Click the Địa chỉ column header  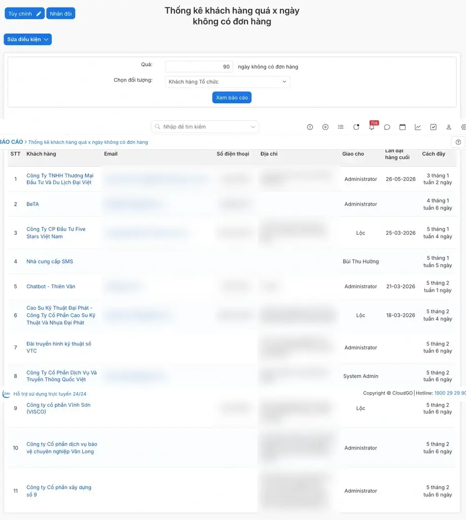269,154
